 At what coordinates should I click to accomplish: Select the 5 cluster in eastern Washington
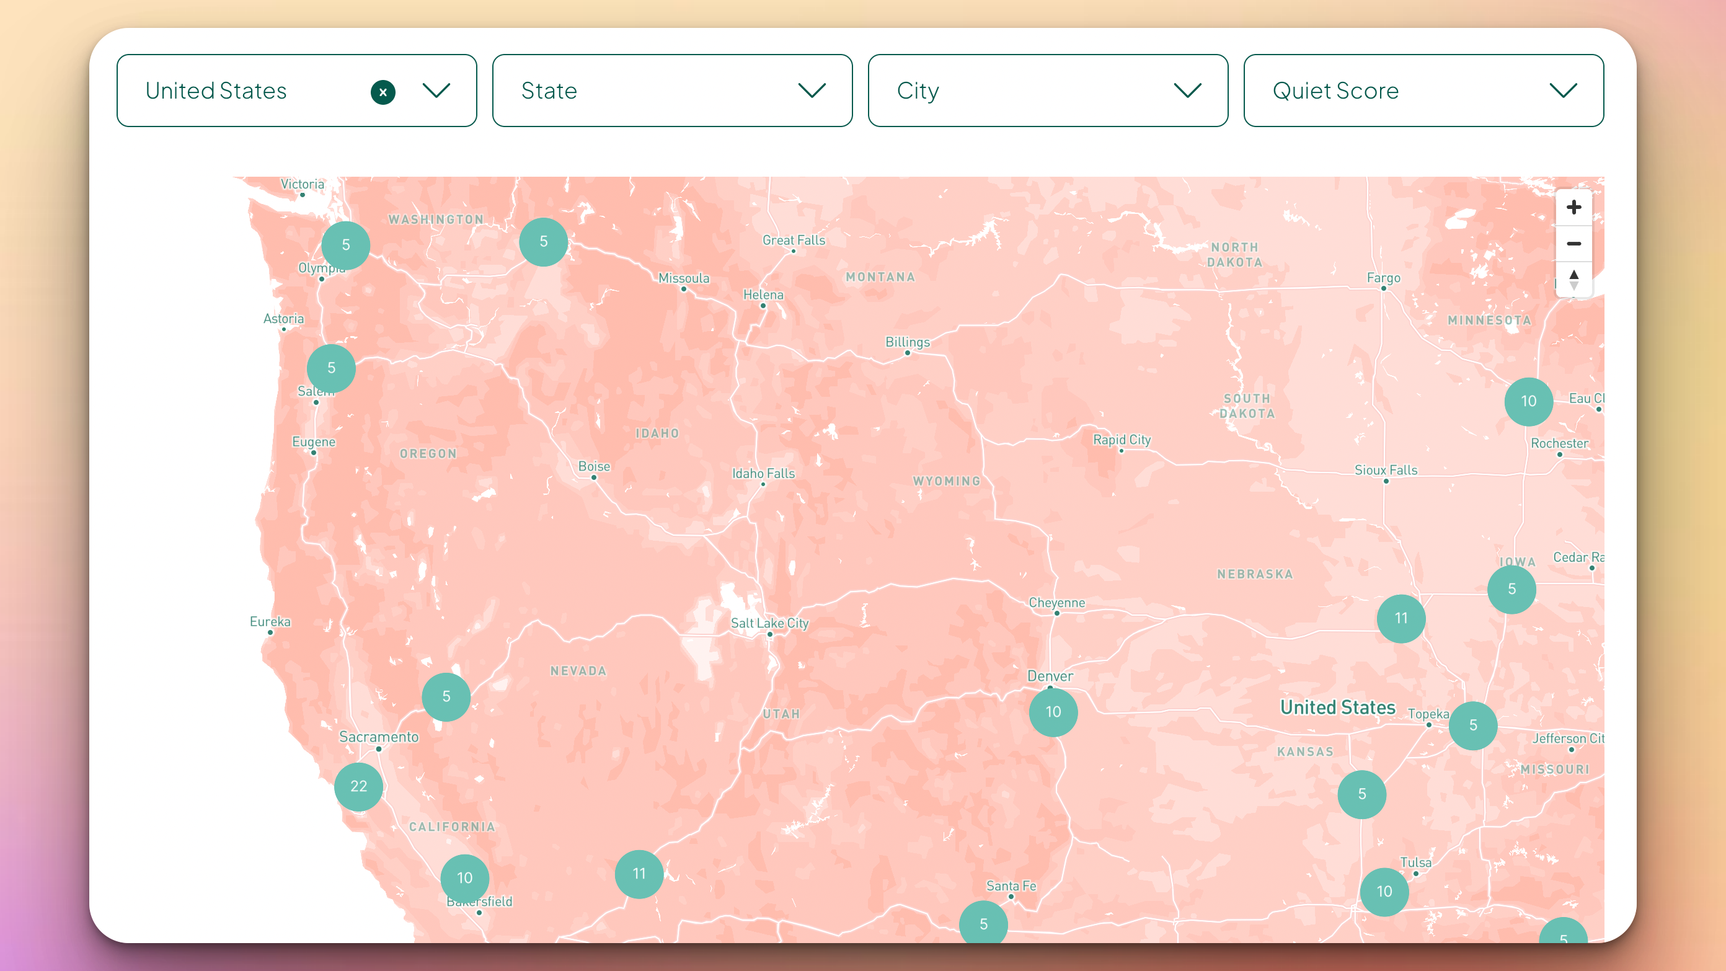coord(543,241)
